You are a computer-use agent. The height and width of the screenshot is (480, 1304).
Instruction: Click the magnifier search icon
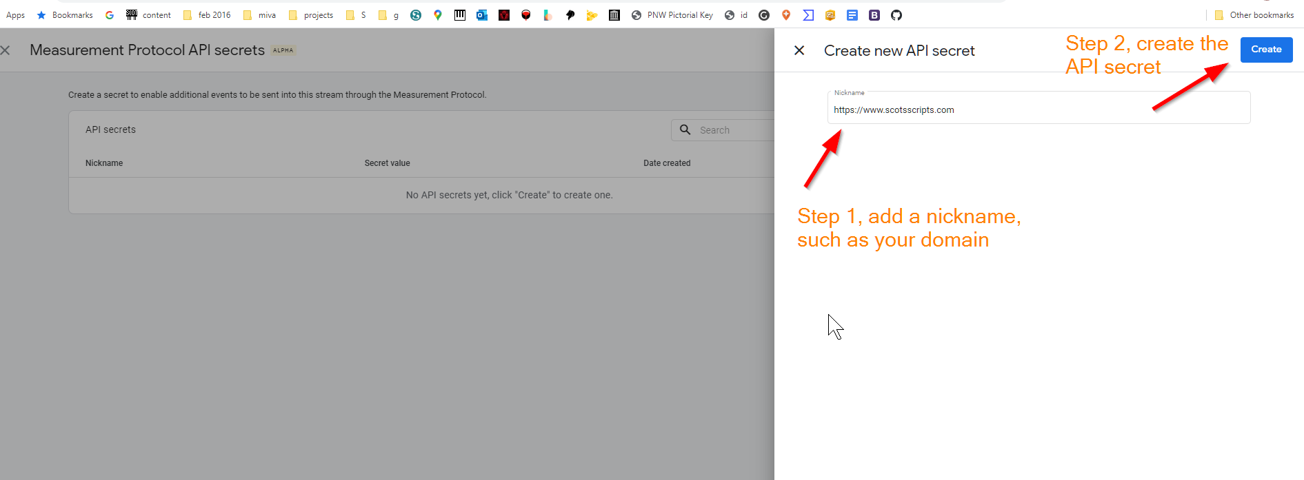685,129
